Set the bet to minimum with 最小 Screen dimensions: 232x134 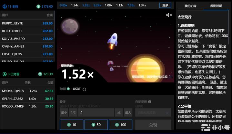64,112
